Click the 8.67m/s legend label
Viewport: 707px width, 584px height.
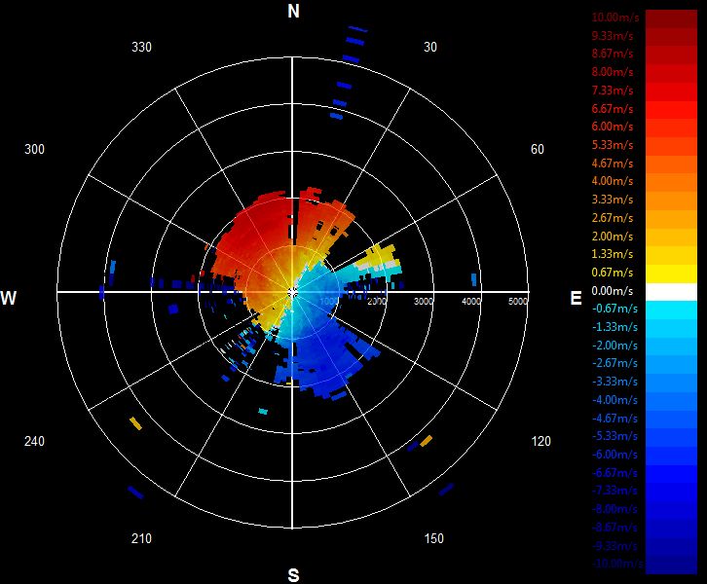(613, 54)
